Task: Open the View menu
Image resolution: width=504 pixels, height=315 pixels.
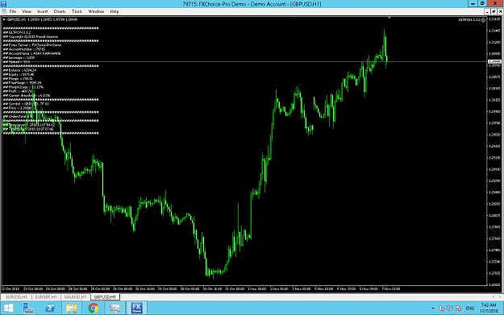Action: pyautogui.click(x=27, y=11)
